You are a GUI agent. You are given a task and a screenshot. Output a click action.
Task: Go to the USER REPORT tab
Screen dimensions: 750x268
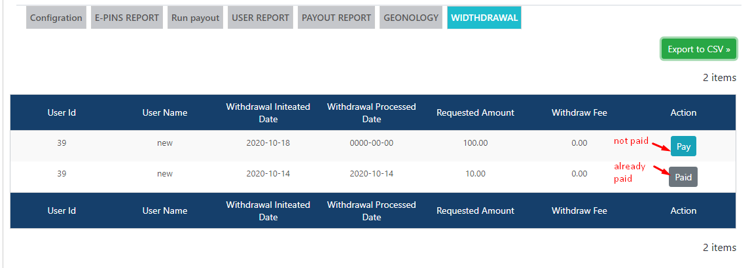[260, 18]
